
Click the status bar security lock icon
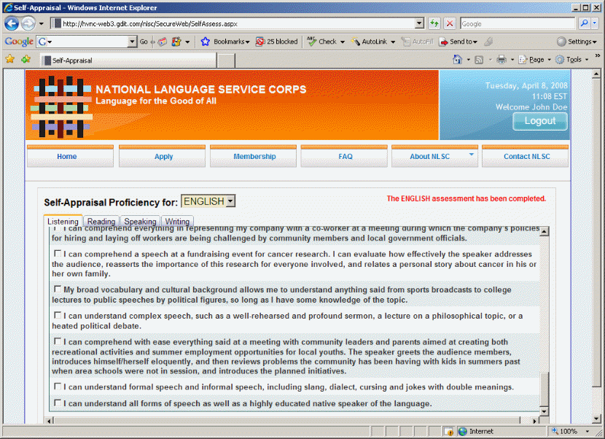pos(448,431)
